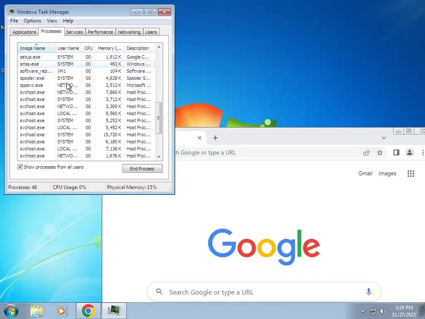The image size is (425, 319).
Task: Open the Chrome profile avatar icon
Action: pyautogui.click(x=410, y=153)
